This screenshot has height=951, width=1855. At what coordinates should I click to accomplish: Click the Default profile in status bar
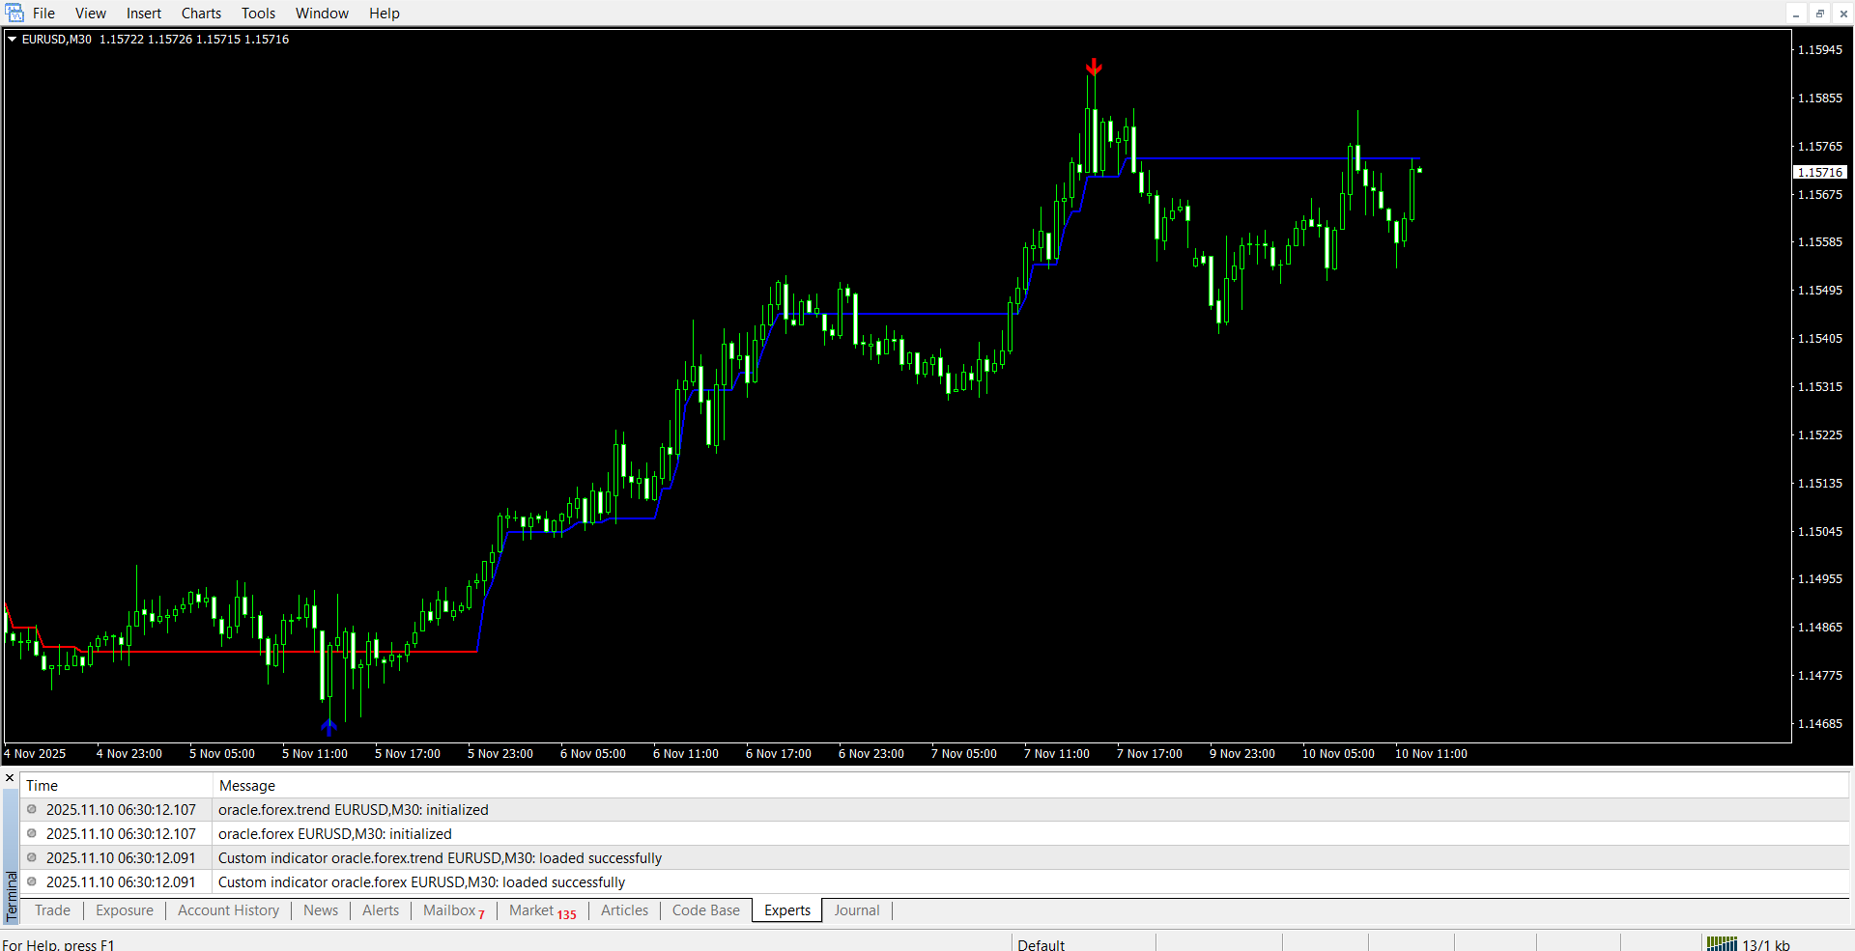click(x=1041, y=944)
